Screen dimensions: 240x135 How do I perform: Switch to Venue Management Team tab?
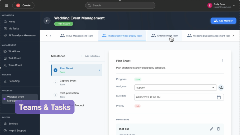[x=76, y=36]
